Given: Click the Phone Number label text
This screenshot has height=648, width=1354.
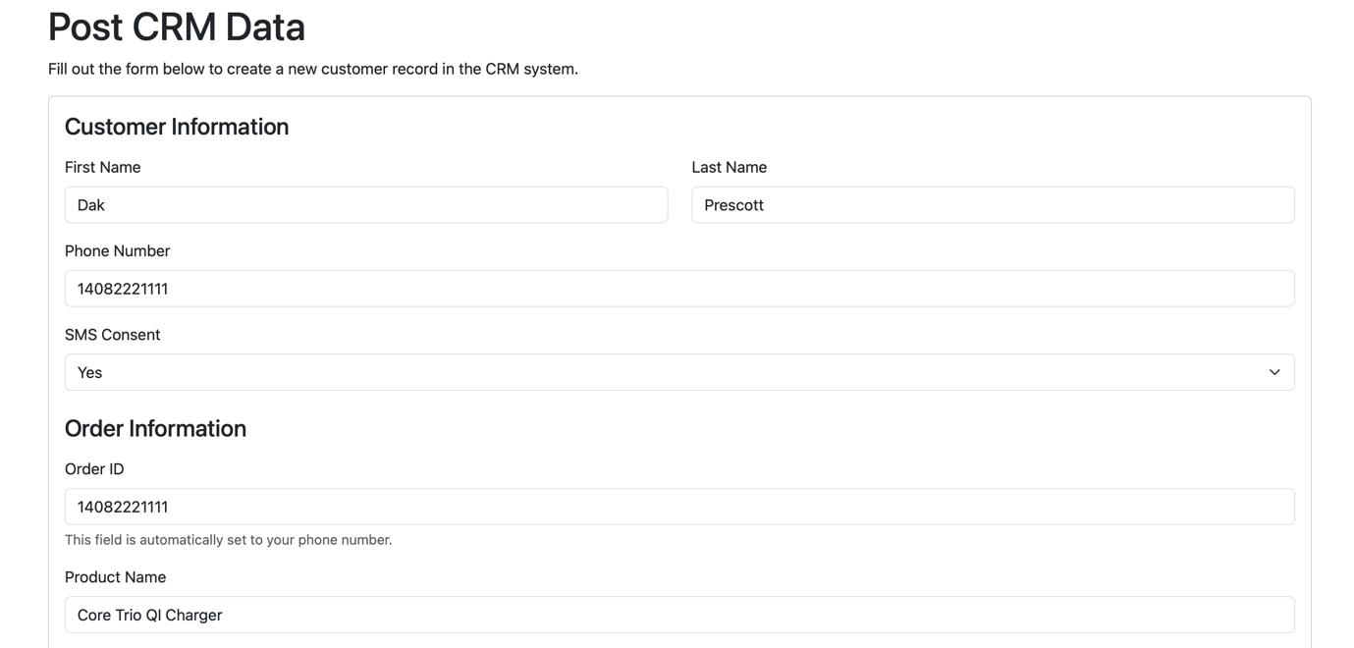Looking at the screenshot, I should click(118, 251).
